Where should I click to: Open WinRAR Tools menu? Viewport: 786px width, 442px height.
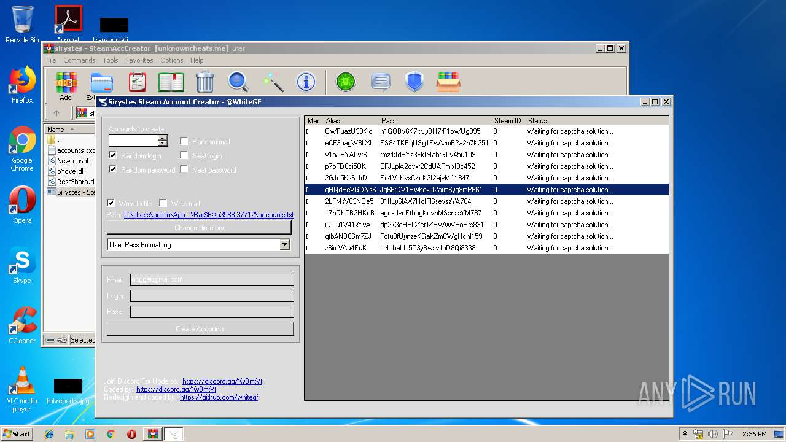111,60
